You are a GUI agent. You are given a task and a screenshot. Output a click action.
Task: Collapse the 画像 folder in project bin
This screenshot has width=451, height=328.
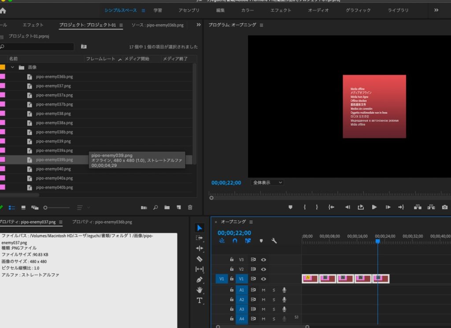13,67
